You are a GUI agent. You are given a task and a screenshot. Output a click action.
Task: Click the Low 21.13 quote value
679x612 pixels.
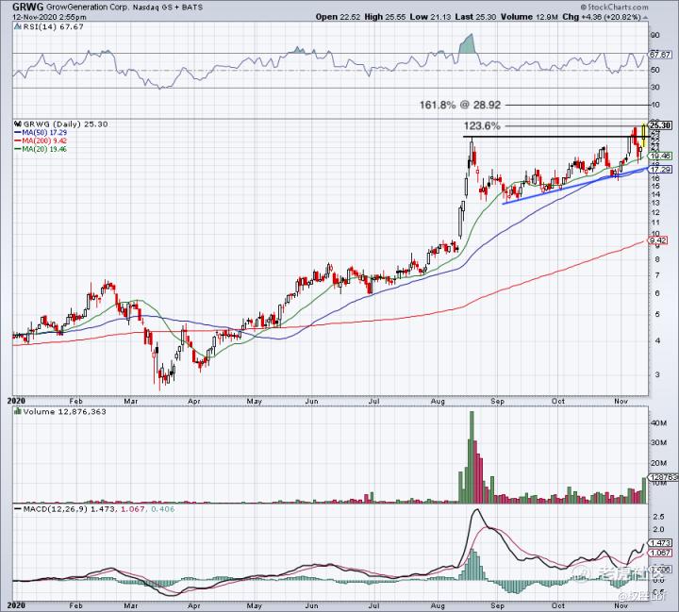pos(430,17)
